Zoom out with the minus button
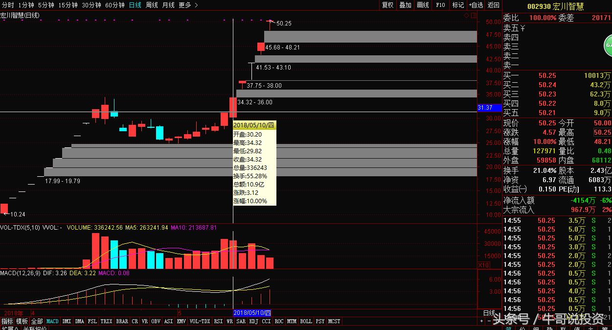 click(489, 321)
